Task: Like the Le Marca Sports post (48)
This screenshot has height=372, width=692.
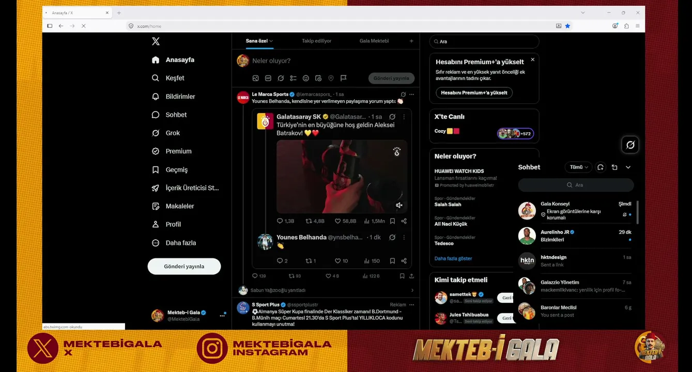Action: tap(332, 276)
